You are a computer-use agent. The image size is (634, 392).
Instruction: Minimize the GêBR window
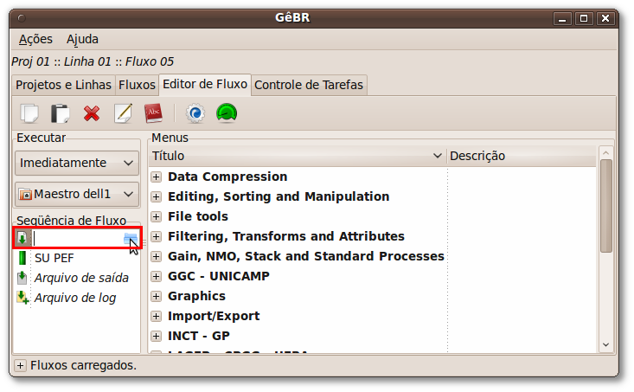(x=562, y=19)
